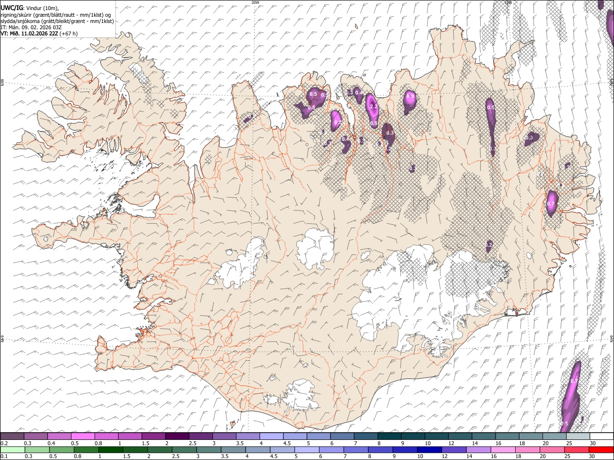Click the "UWC/IG" title in the header box
The height and width of the screenshot is (460, 614).
(x=11, y=7)
